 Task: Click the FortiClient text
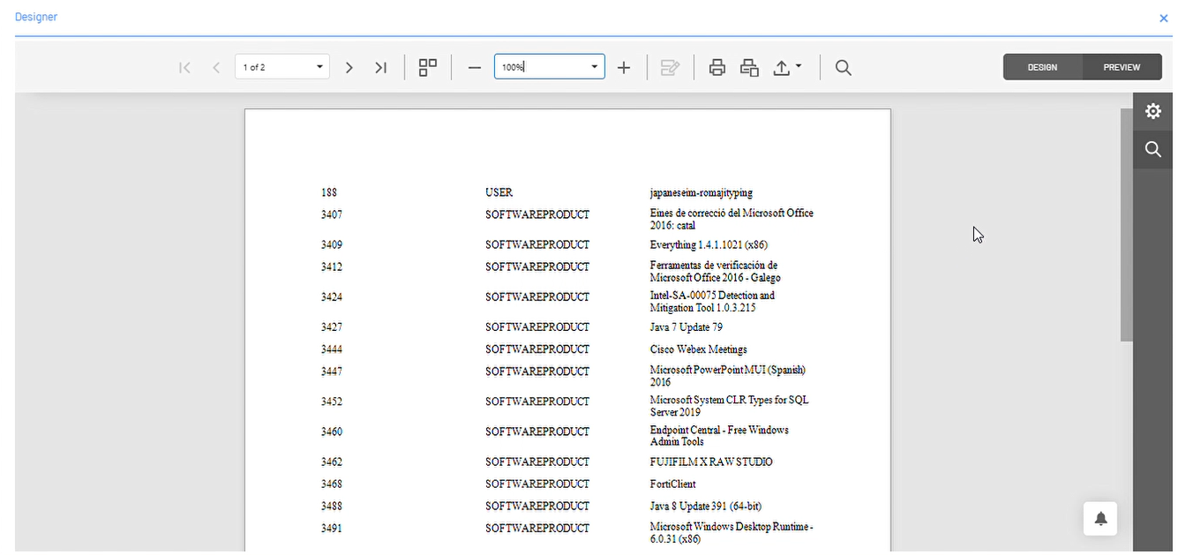673,484
